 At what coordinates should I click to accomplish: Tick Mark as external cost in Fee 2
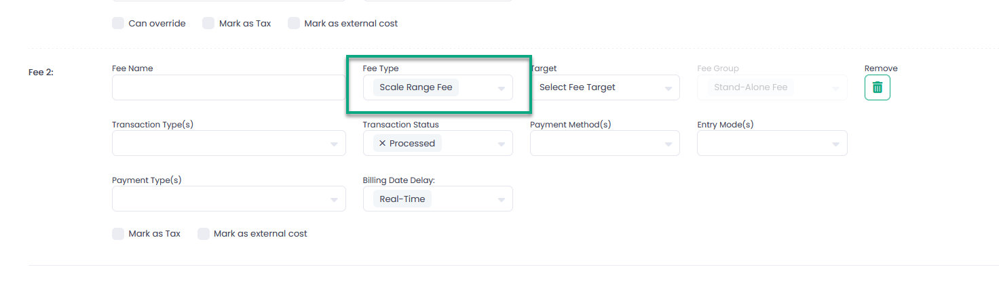(x=203, y=234)
